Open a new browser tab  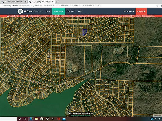click(x=57, y=2)
